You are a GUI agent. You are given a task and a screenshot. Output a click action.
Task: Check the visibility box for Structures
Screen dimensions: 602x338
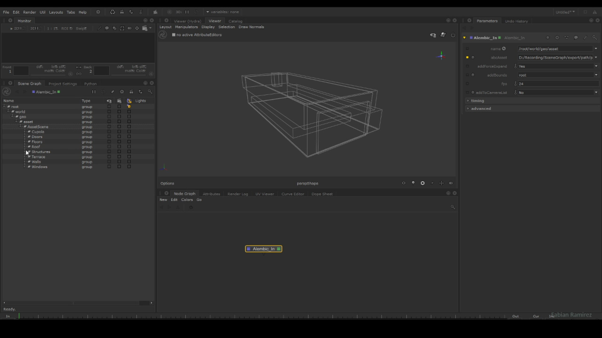(x=108, y=152)
